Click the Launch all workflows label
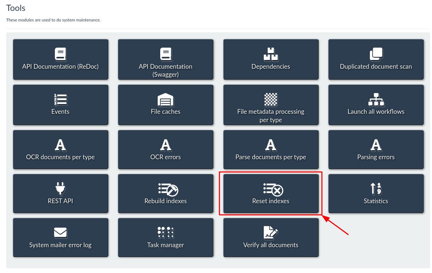Image resolution: width=432 pixels, height=273 pixels. click(x=376, y=112)
